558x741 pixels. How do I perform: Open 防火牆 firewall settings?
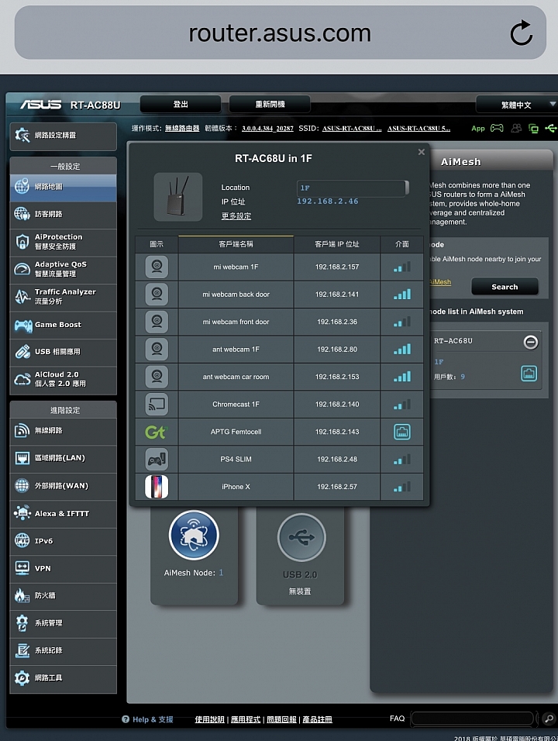coord(64,596)
